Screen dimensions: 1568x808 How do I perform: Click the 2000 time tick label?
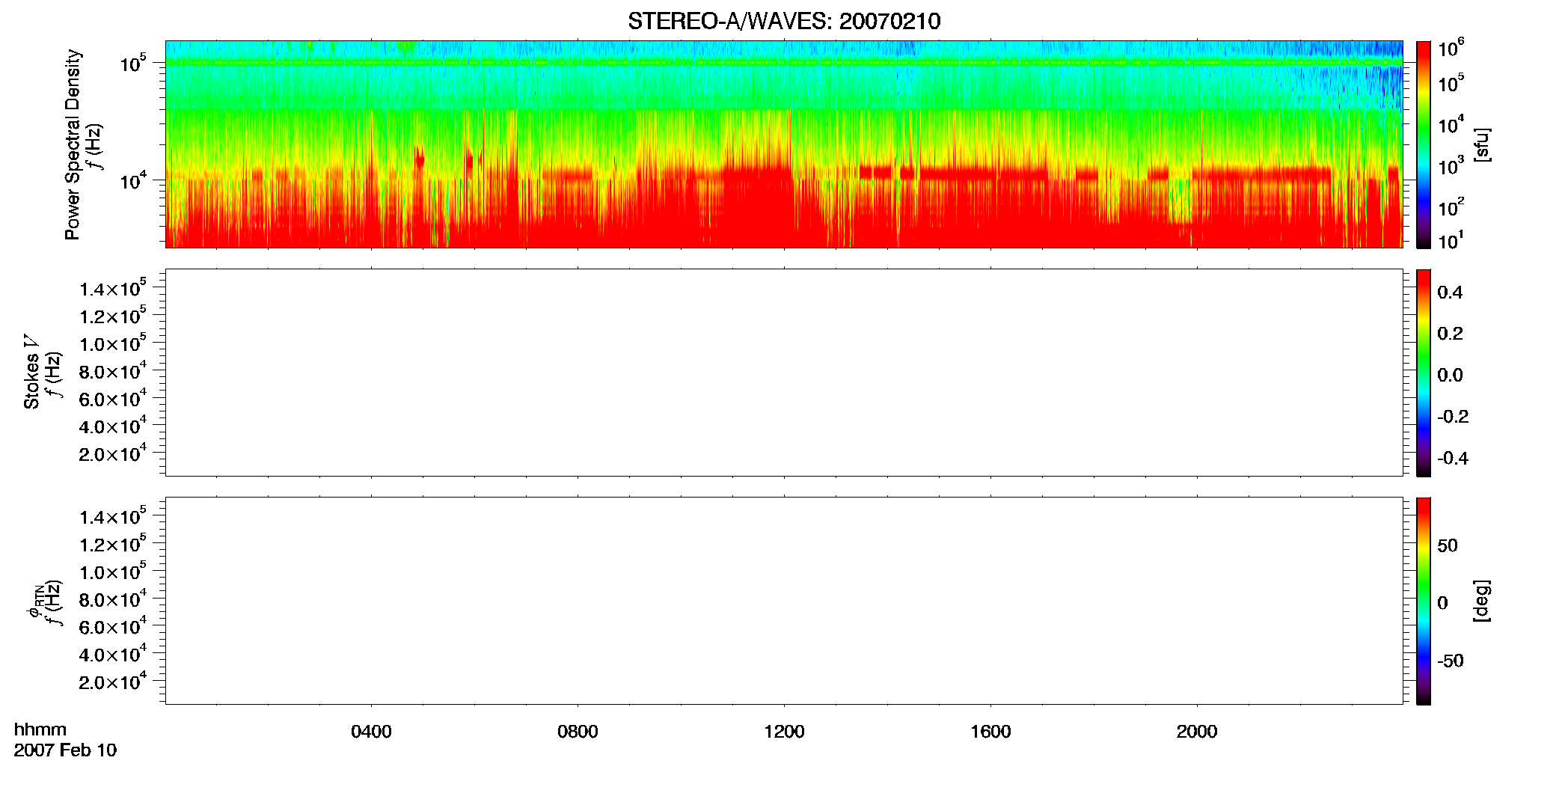[1197, 732]
